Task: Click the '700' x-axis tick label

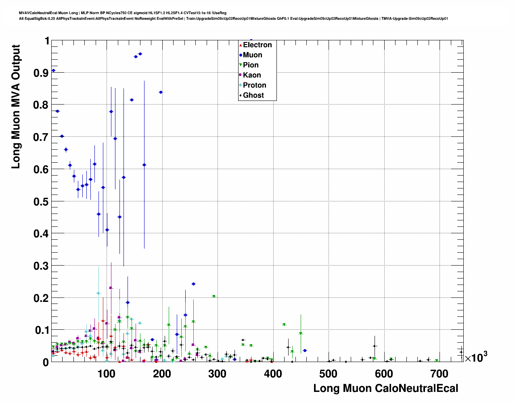Action: tap(440, 374)
